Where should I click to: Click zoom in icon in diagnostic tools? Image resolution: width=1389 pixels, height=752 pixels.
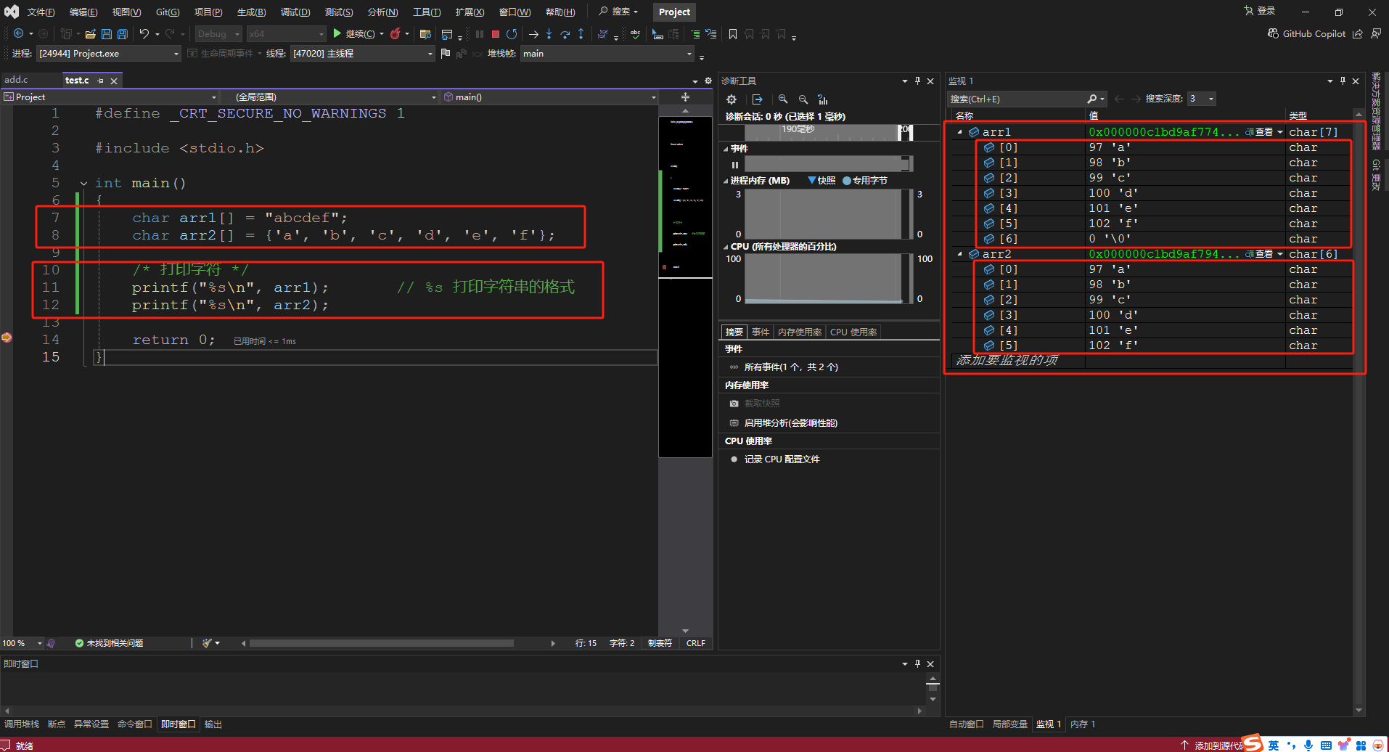point(783,99)
